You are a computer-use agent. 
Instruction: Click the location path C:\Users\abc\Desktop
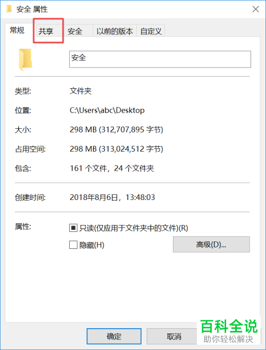point(107,110)
